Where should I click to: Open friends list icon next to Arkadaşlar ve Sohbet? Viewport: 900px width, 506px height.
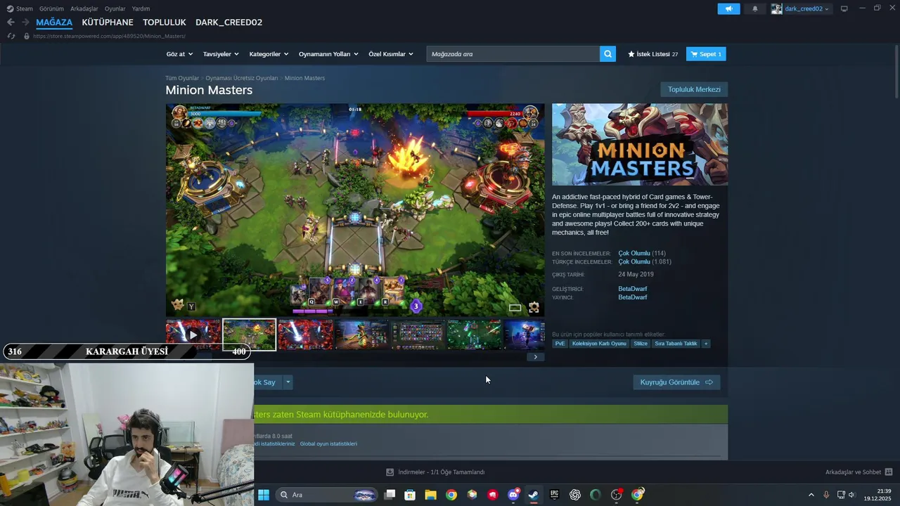pyautogui.click(x=888, y=472)
